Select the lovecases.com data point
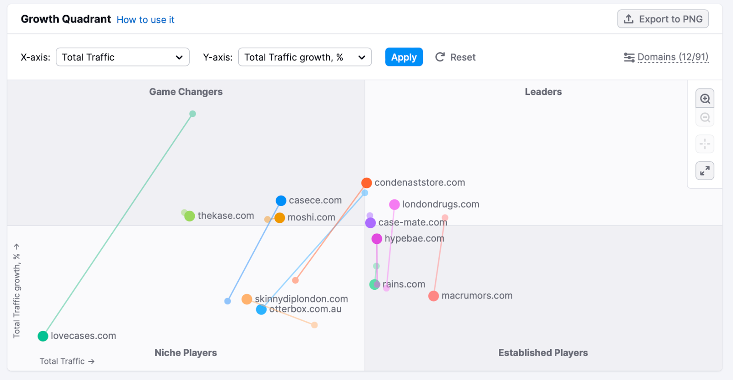733x380 pixels. coord(43,336)
